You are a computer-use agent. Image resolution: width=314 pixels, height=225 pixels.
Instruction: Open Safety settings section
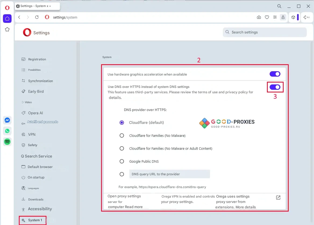coord(30,145)
